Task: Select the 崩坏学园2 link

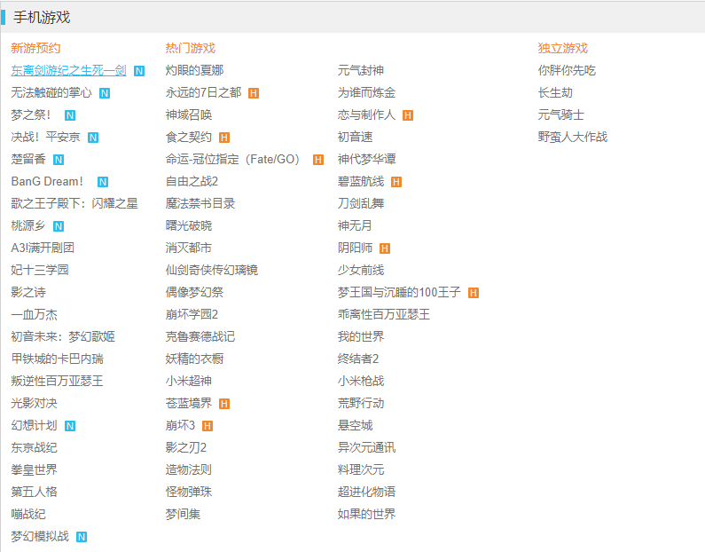Action: pos(192,314)
